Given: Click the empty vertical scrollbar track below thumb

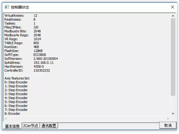Looking at the screenshot, I should tap(173, 104).
